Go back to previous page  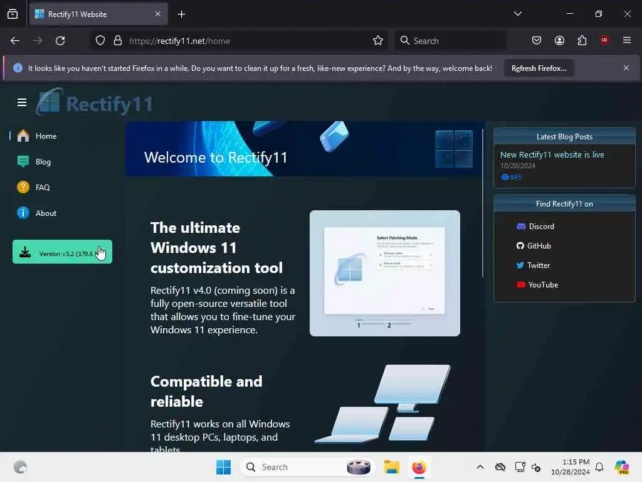[x=15, y=41]
